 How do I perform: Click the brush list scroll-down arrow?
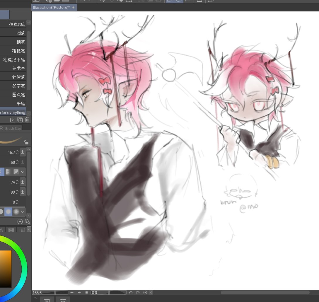(29, 113)
